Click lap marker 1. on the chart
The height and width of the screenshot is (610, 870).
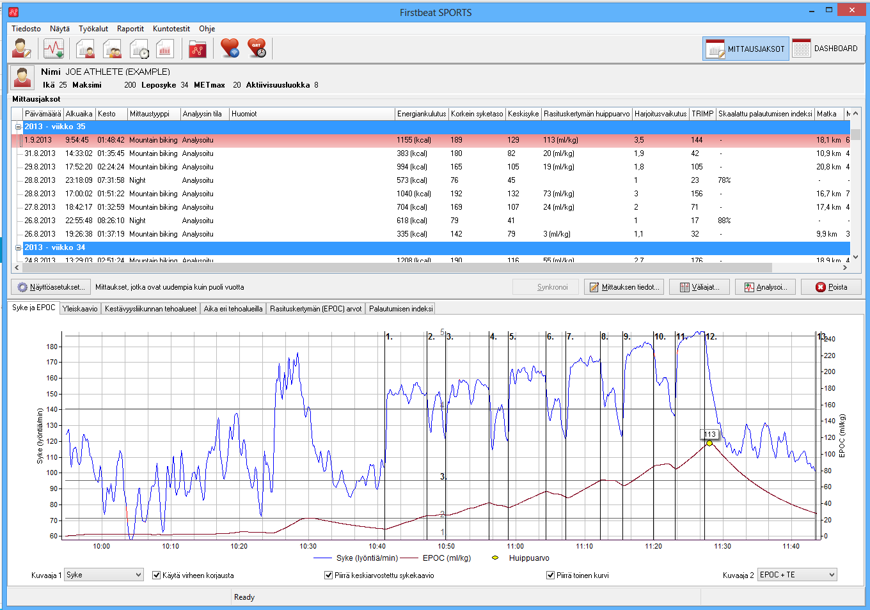[x=389, y=336]
